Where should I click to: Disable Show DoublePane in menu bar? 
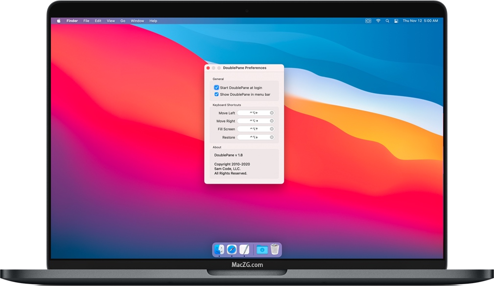coord(216,94)
